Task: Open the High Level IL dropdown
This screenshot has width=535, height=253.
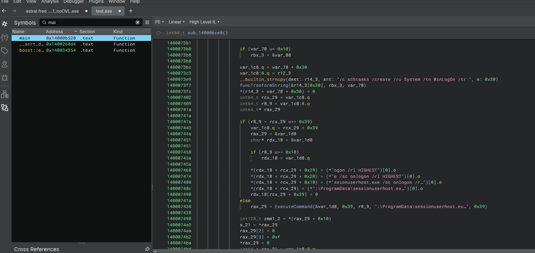Action: click(204, 22)
